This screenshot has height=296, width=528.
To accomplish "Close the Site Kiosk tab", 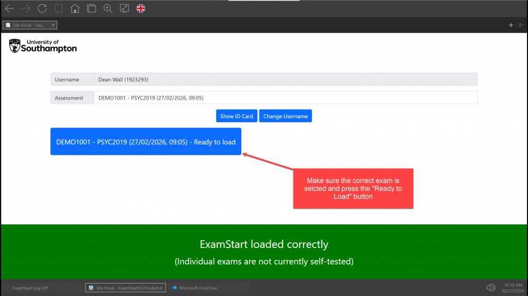I will [x=53, y=25].
